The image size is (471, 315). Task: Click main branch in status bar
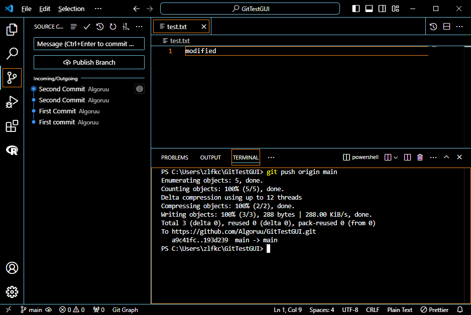(x=32, y=309)
